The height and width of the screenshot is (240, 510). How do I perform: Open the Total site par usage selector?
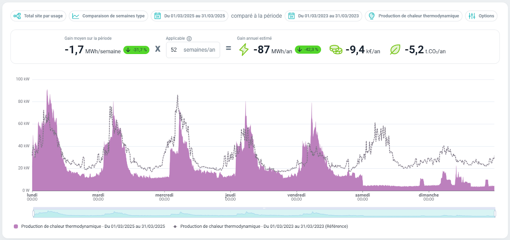click(x=43, y=16)
